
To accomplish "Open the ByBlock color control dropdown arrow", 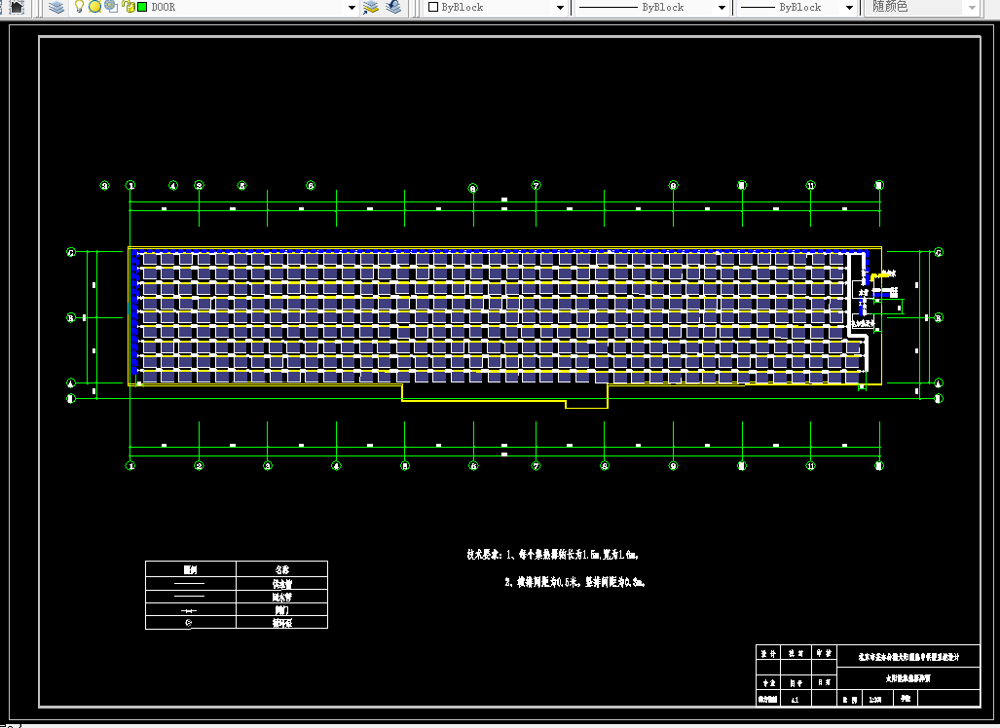I will [x=560, y=8].
